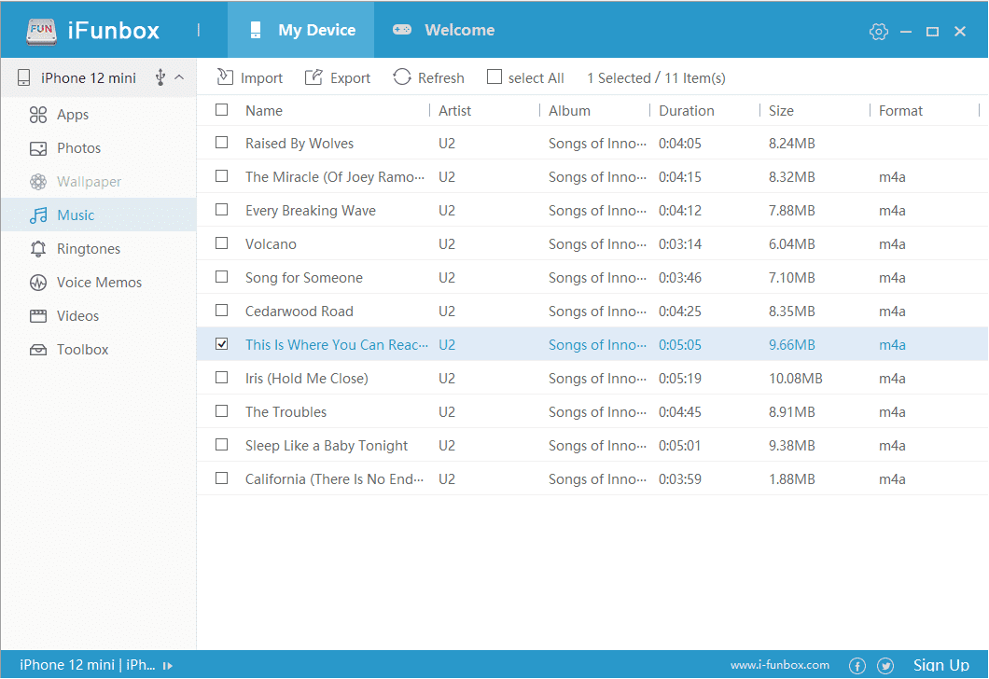Collapse the iPhone 12 mini device list
Viewport: 989px width, 679px height.
[x=180, y=77]
